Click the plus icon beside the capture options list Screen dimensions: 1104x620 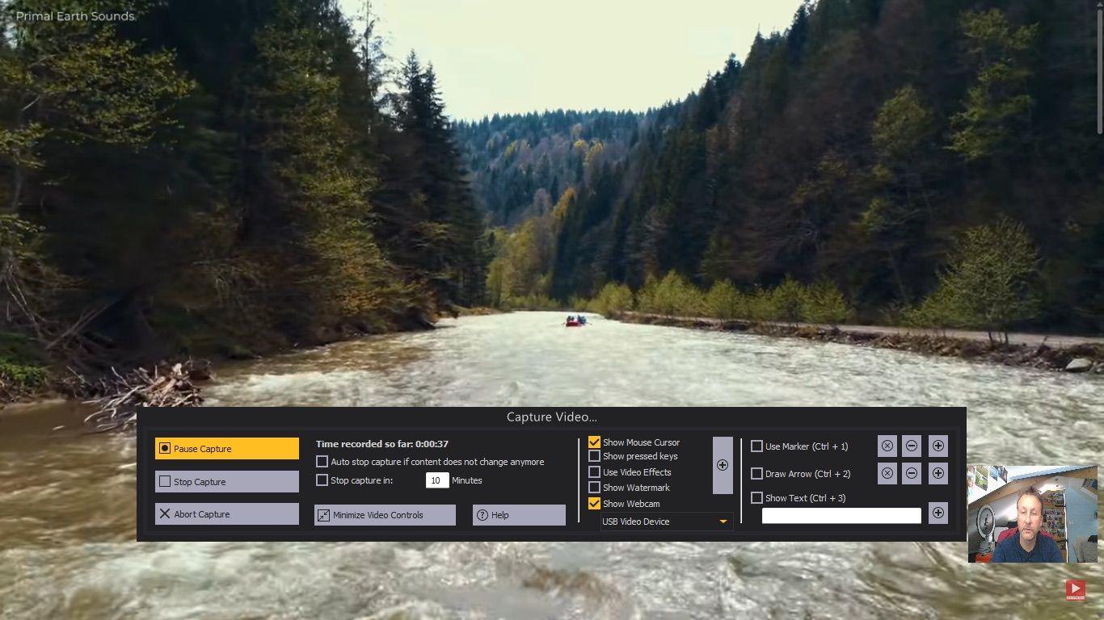tap(722, 464)
